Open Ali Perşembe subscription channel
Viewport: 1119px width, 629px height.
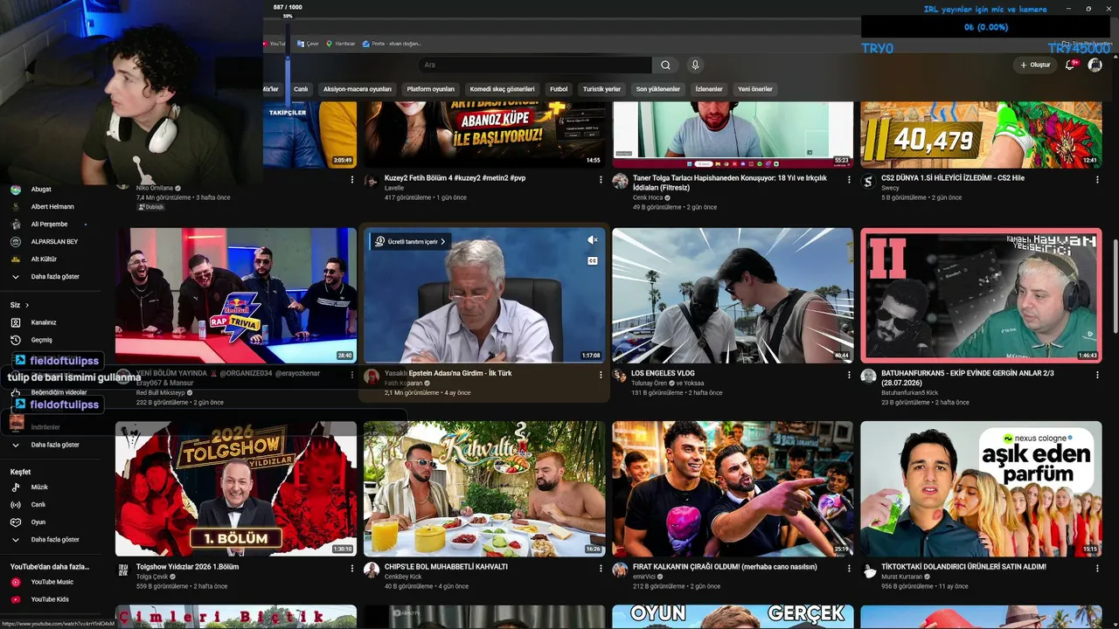coord(49,224)
